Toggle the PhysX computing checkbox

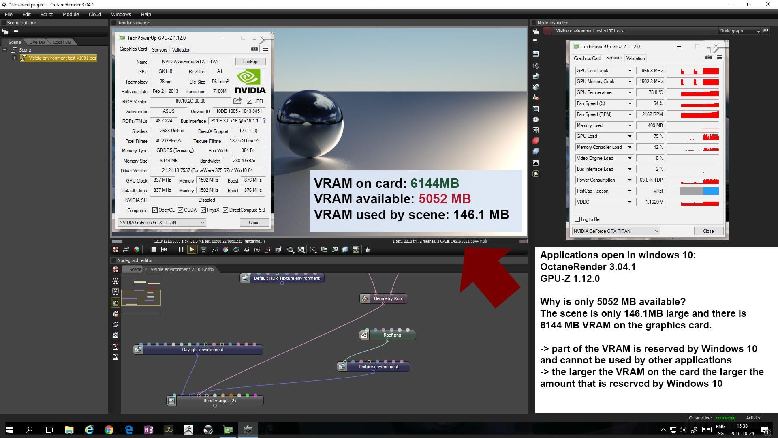(203, 210)
